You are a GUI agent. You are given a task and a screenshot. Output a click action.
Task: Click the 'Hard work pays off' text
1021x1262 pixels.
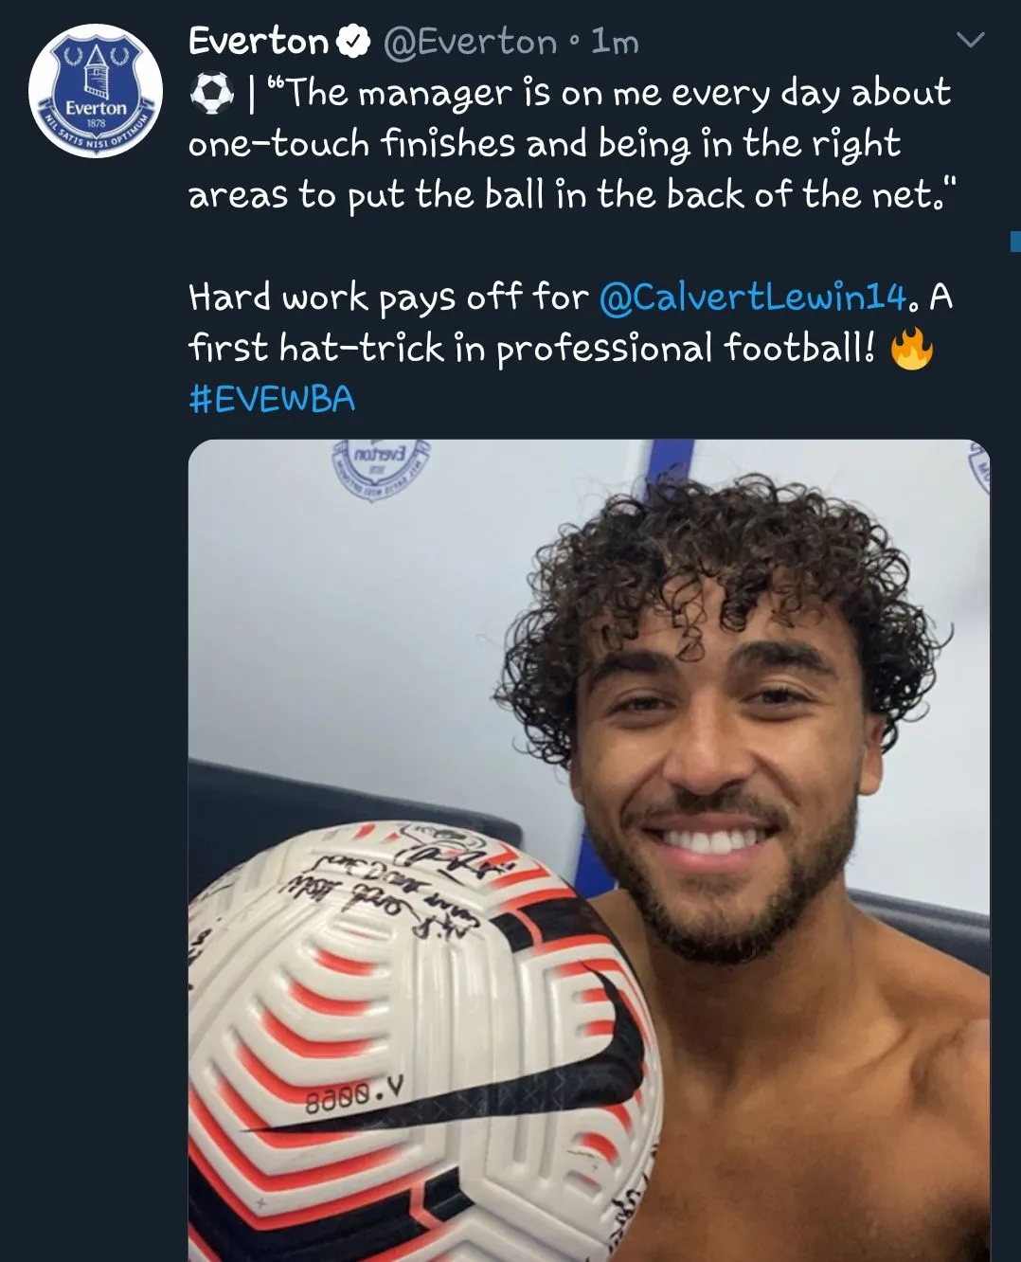[x=388, y=297]
